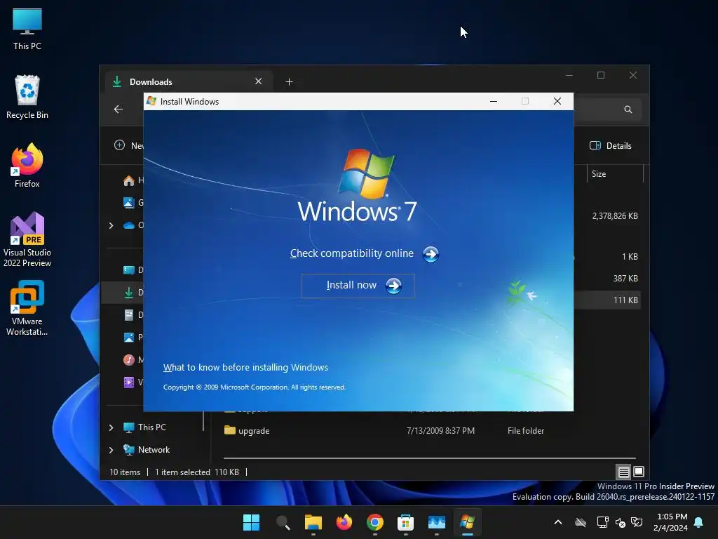The height and width of the screenshot is (539, 718).
Task: Click the 387 KB size cell
Action: [625, 278]
